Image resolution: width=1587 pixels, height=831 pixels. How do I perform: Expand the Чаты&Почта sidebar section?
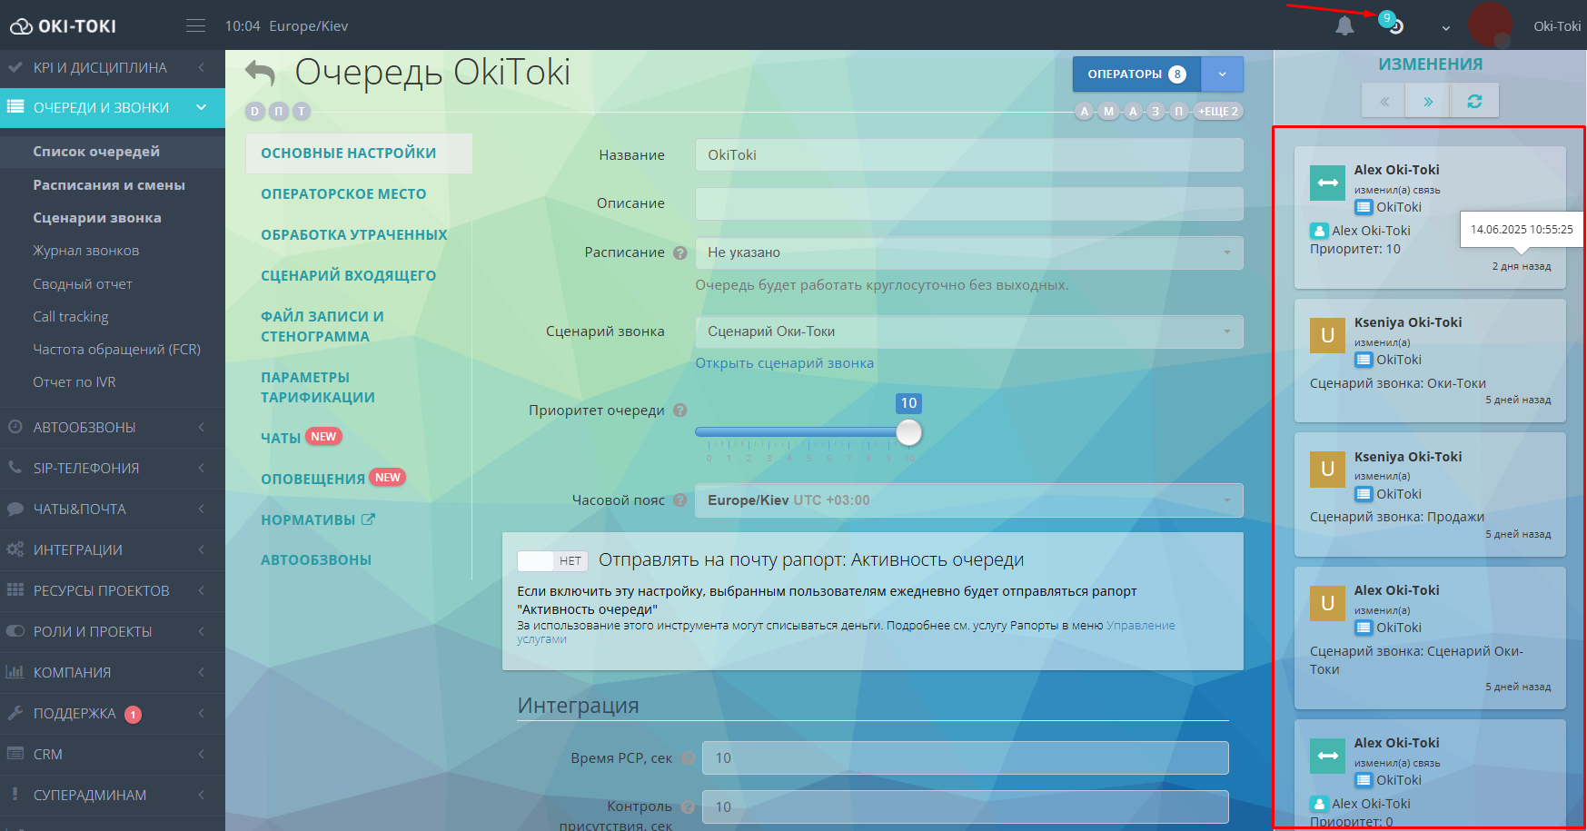(113, 509)
